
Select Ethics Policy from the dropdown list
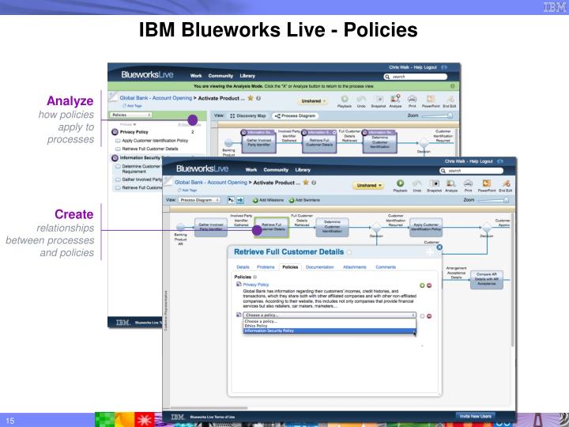pos(329,326)
